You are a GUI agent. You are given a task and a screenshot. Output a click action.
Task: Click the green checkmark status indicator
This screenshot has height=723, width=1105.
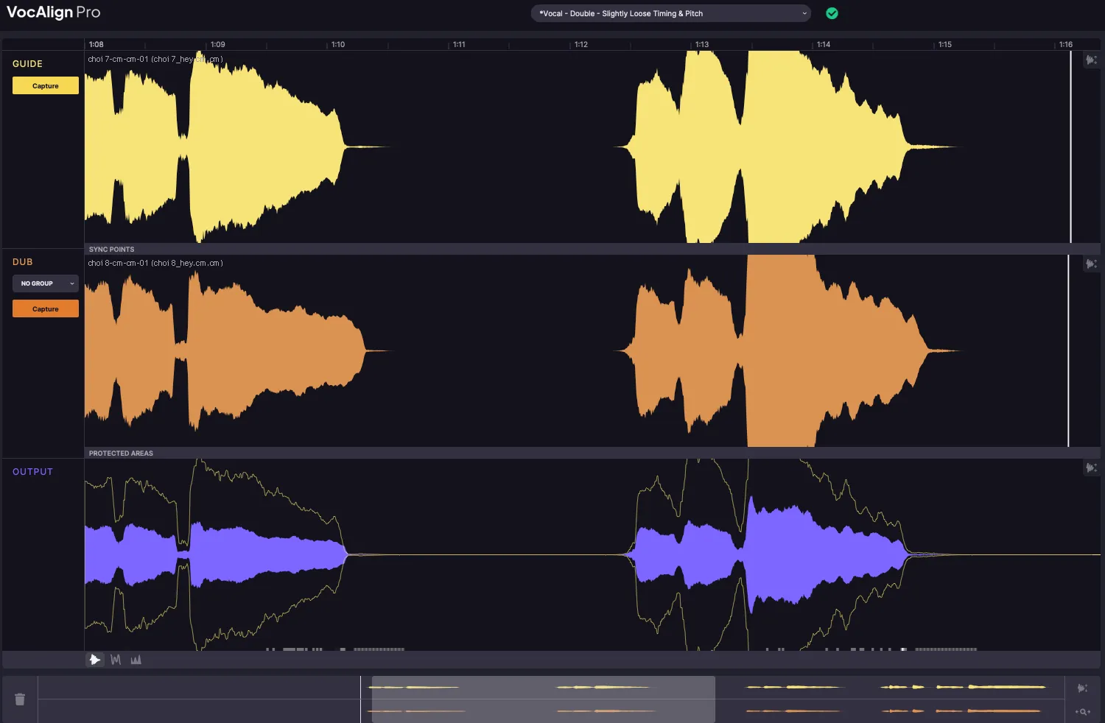pos(832,13)
